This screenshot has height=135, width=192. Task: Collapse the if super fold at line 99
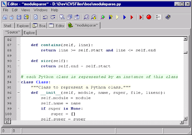(x=19, y=108)
